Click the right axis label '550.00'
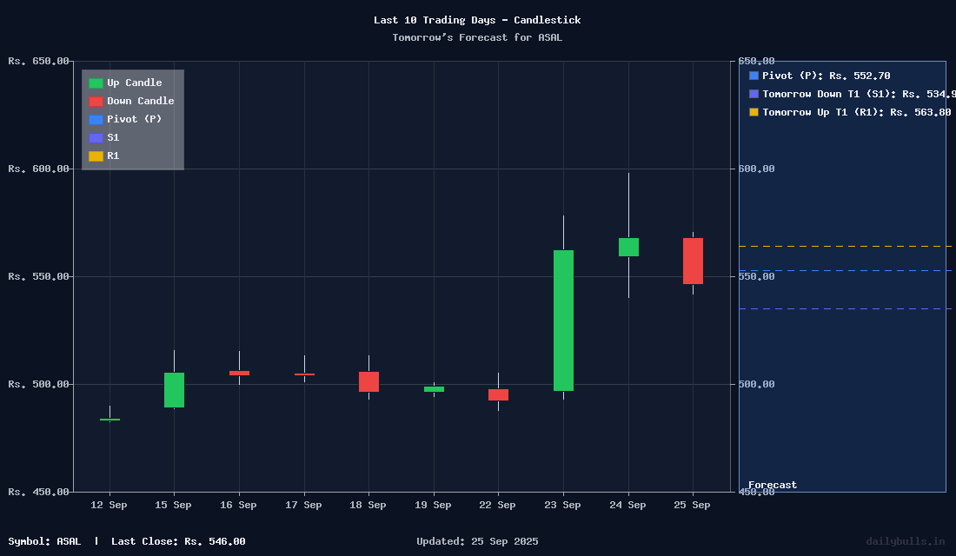This screenshot has width=956, height=556. click(757, 277)
